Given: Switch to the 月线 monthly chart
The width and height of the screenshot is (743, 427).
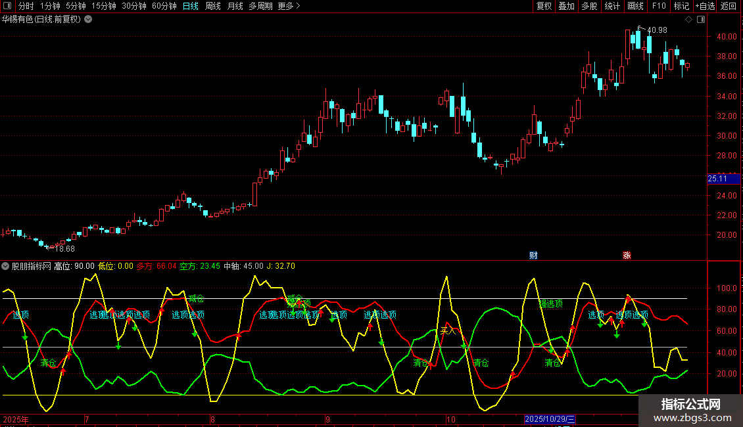Looking at the screenshot, I should (x=235, y=6).
